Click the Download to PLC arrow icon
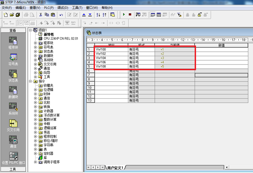Viewport: 253px width, 173px height. click(x=90, y=15)
